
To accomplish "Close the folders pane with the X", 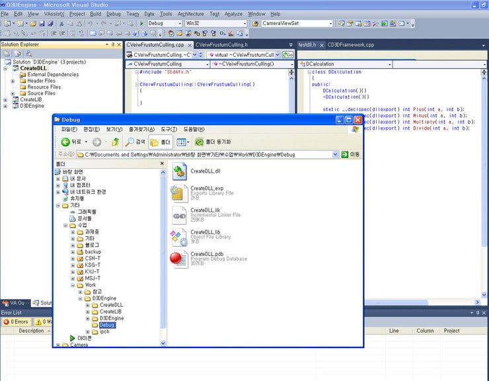I will [162, 163].
